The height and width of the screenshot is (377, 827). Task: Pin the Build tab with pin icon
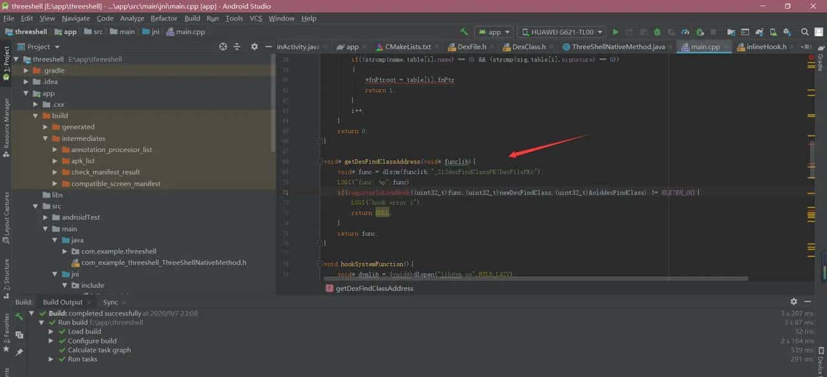pyautogui.click(x=19, y=352)
